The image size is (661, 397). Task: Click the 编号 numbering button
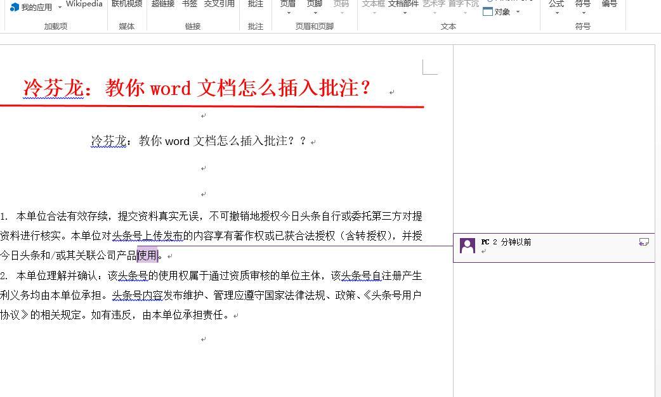610,4
